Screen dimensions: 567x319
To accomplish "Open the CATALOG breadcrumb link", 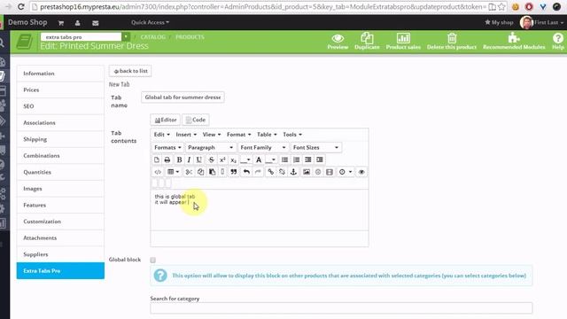I will click(x=152, y=37).
